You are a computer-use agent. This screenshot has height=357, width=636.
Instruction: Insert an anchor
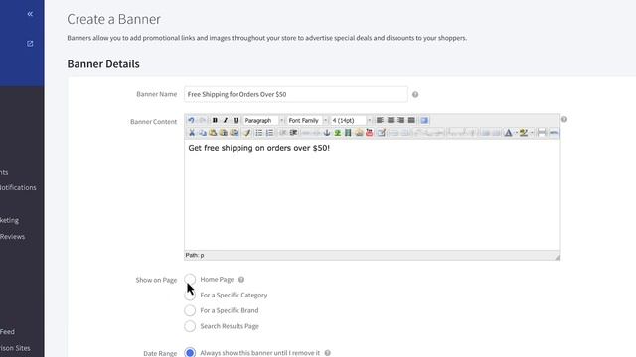(327, 132)
